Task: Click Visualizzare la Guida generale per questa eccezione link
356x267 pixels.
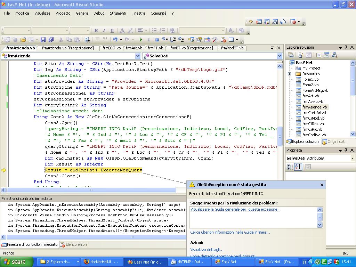Action: (x=235, y=209)
